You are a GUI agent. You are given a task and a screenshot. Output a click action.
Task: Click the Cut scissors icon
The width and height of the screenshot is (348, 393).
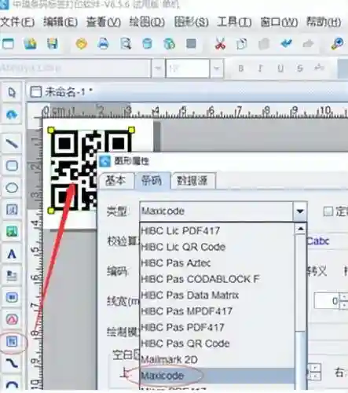click(220, 44)
